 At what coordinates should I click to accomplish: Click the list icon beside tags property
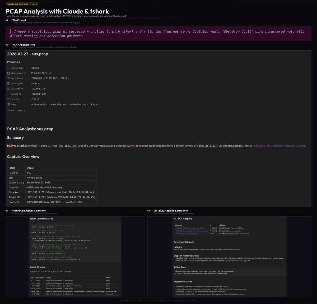(9, 104)
